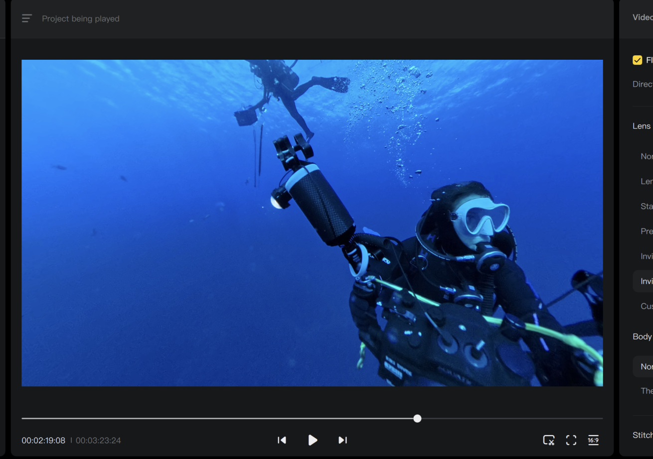This screenshot has width=653, height=459.
Task: Click the diver video preview
Action: [x=312, y=223]
